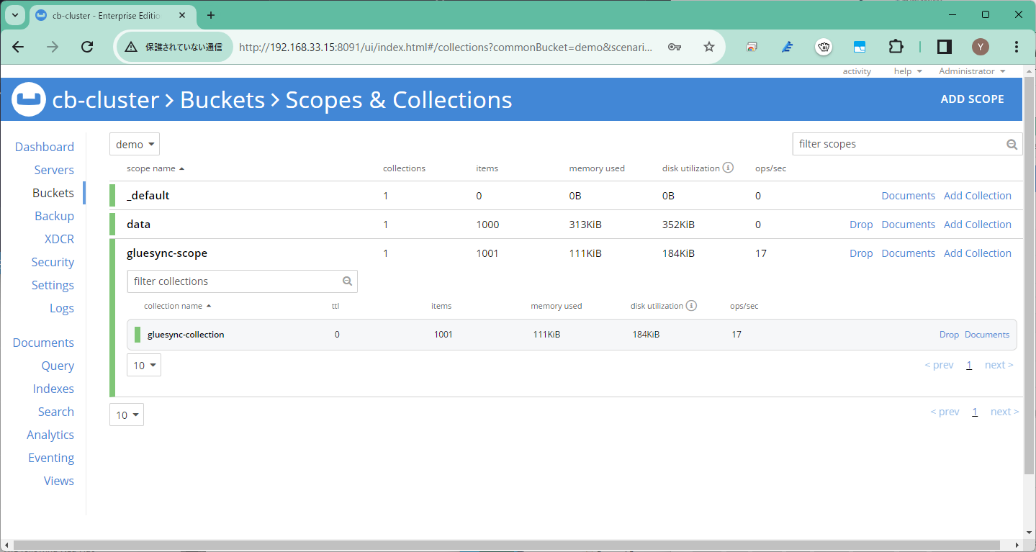This screenshot has width=1036, height=552.
Task: Click the magnifier icon in filter scopes
Action: (x=1012, y=144)
